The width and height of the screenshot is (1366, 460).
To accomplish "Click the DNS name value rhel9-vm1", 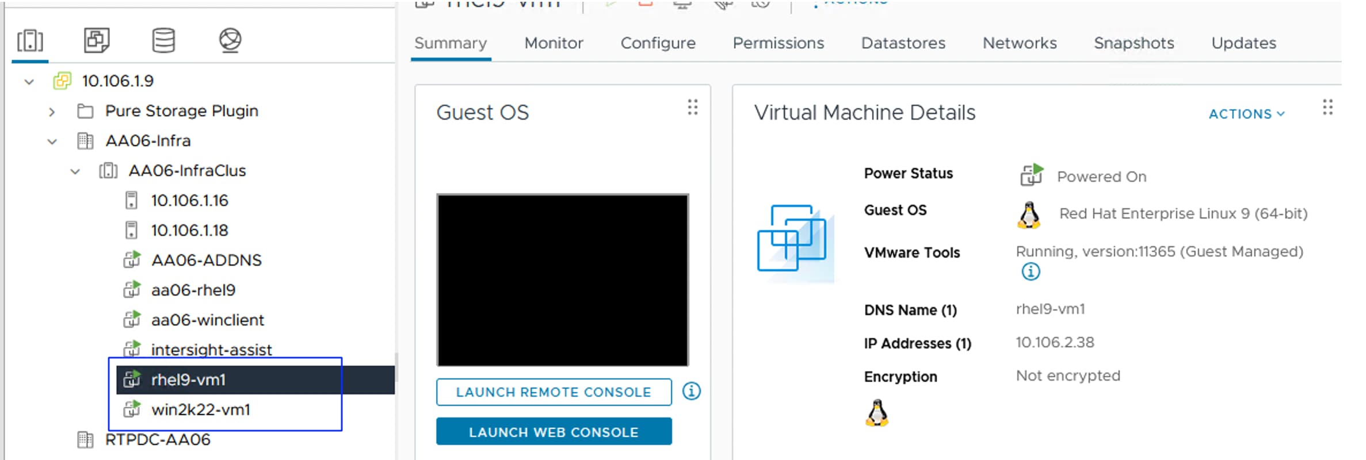I will pos(1050,309).
